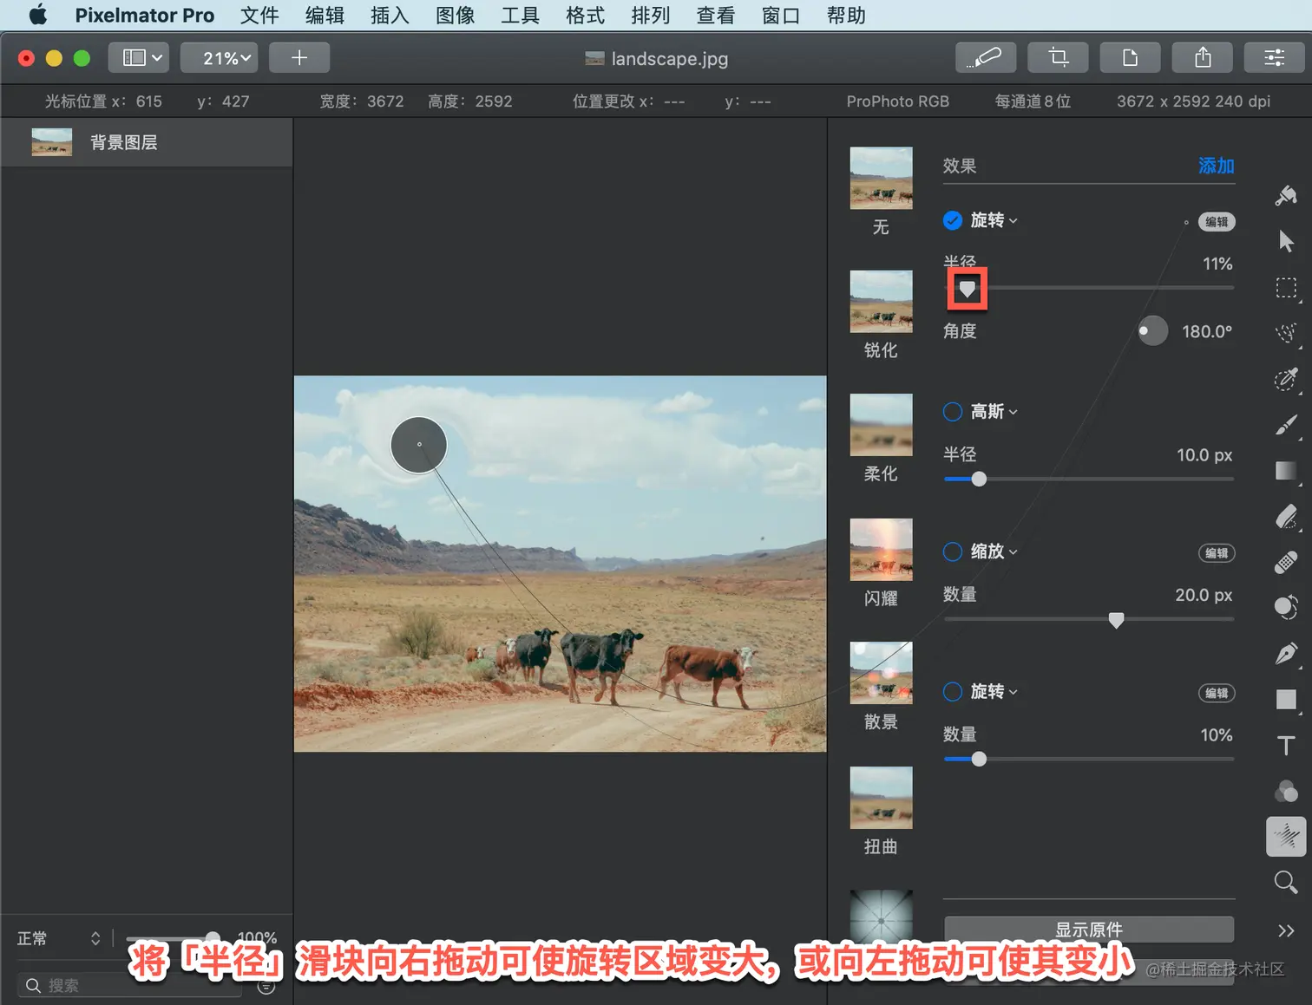Select the Paint brush tool
The height and width of the screenshot is (1005, 1312).
tap(1286, 425)
